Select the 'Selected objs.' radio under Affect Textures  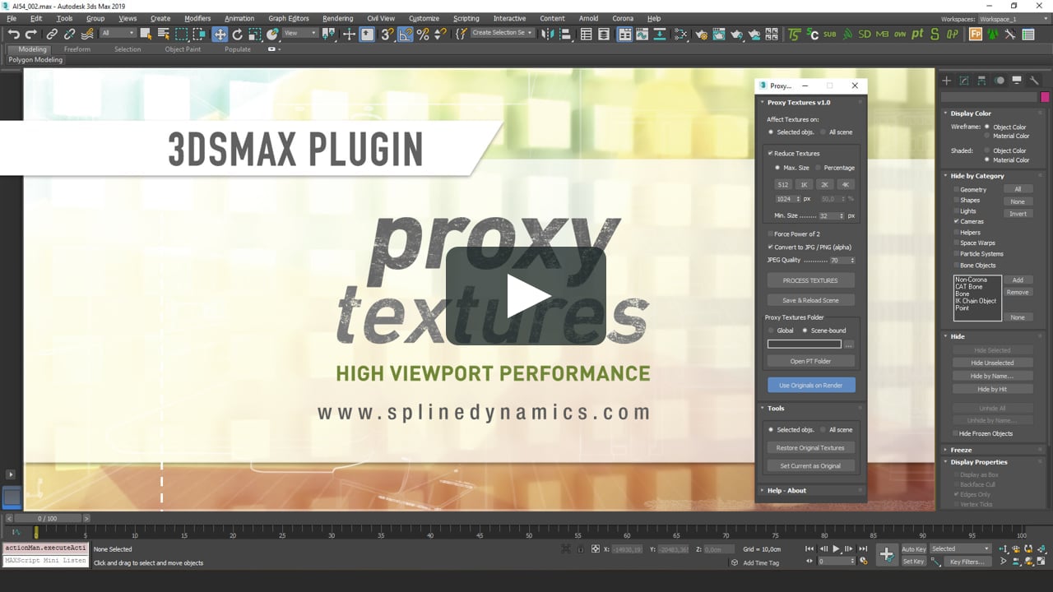pyautogui.click(x=771, y=132)
